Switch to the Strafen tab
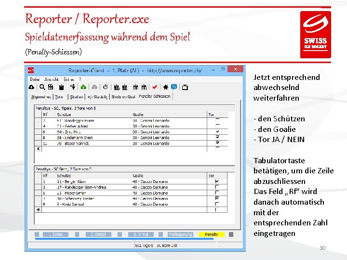Viewport: 347px width, 260px height. tap(77, 97)
